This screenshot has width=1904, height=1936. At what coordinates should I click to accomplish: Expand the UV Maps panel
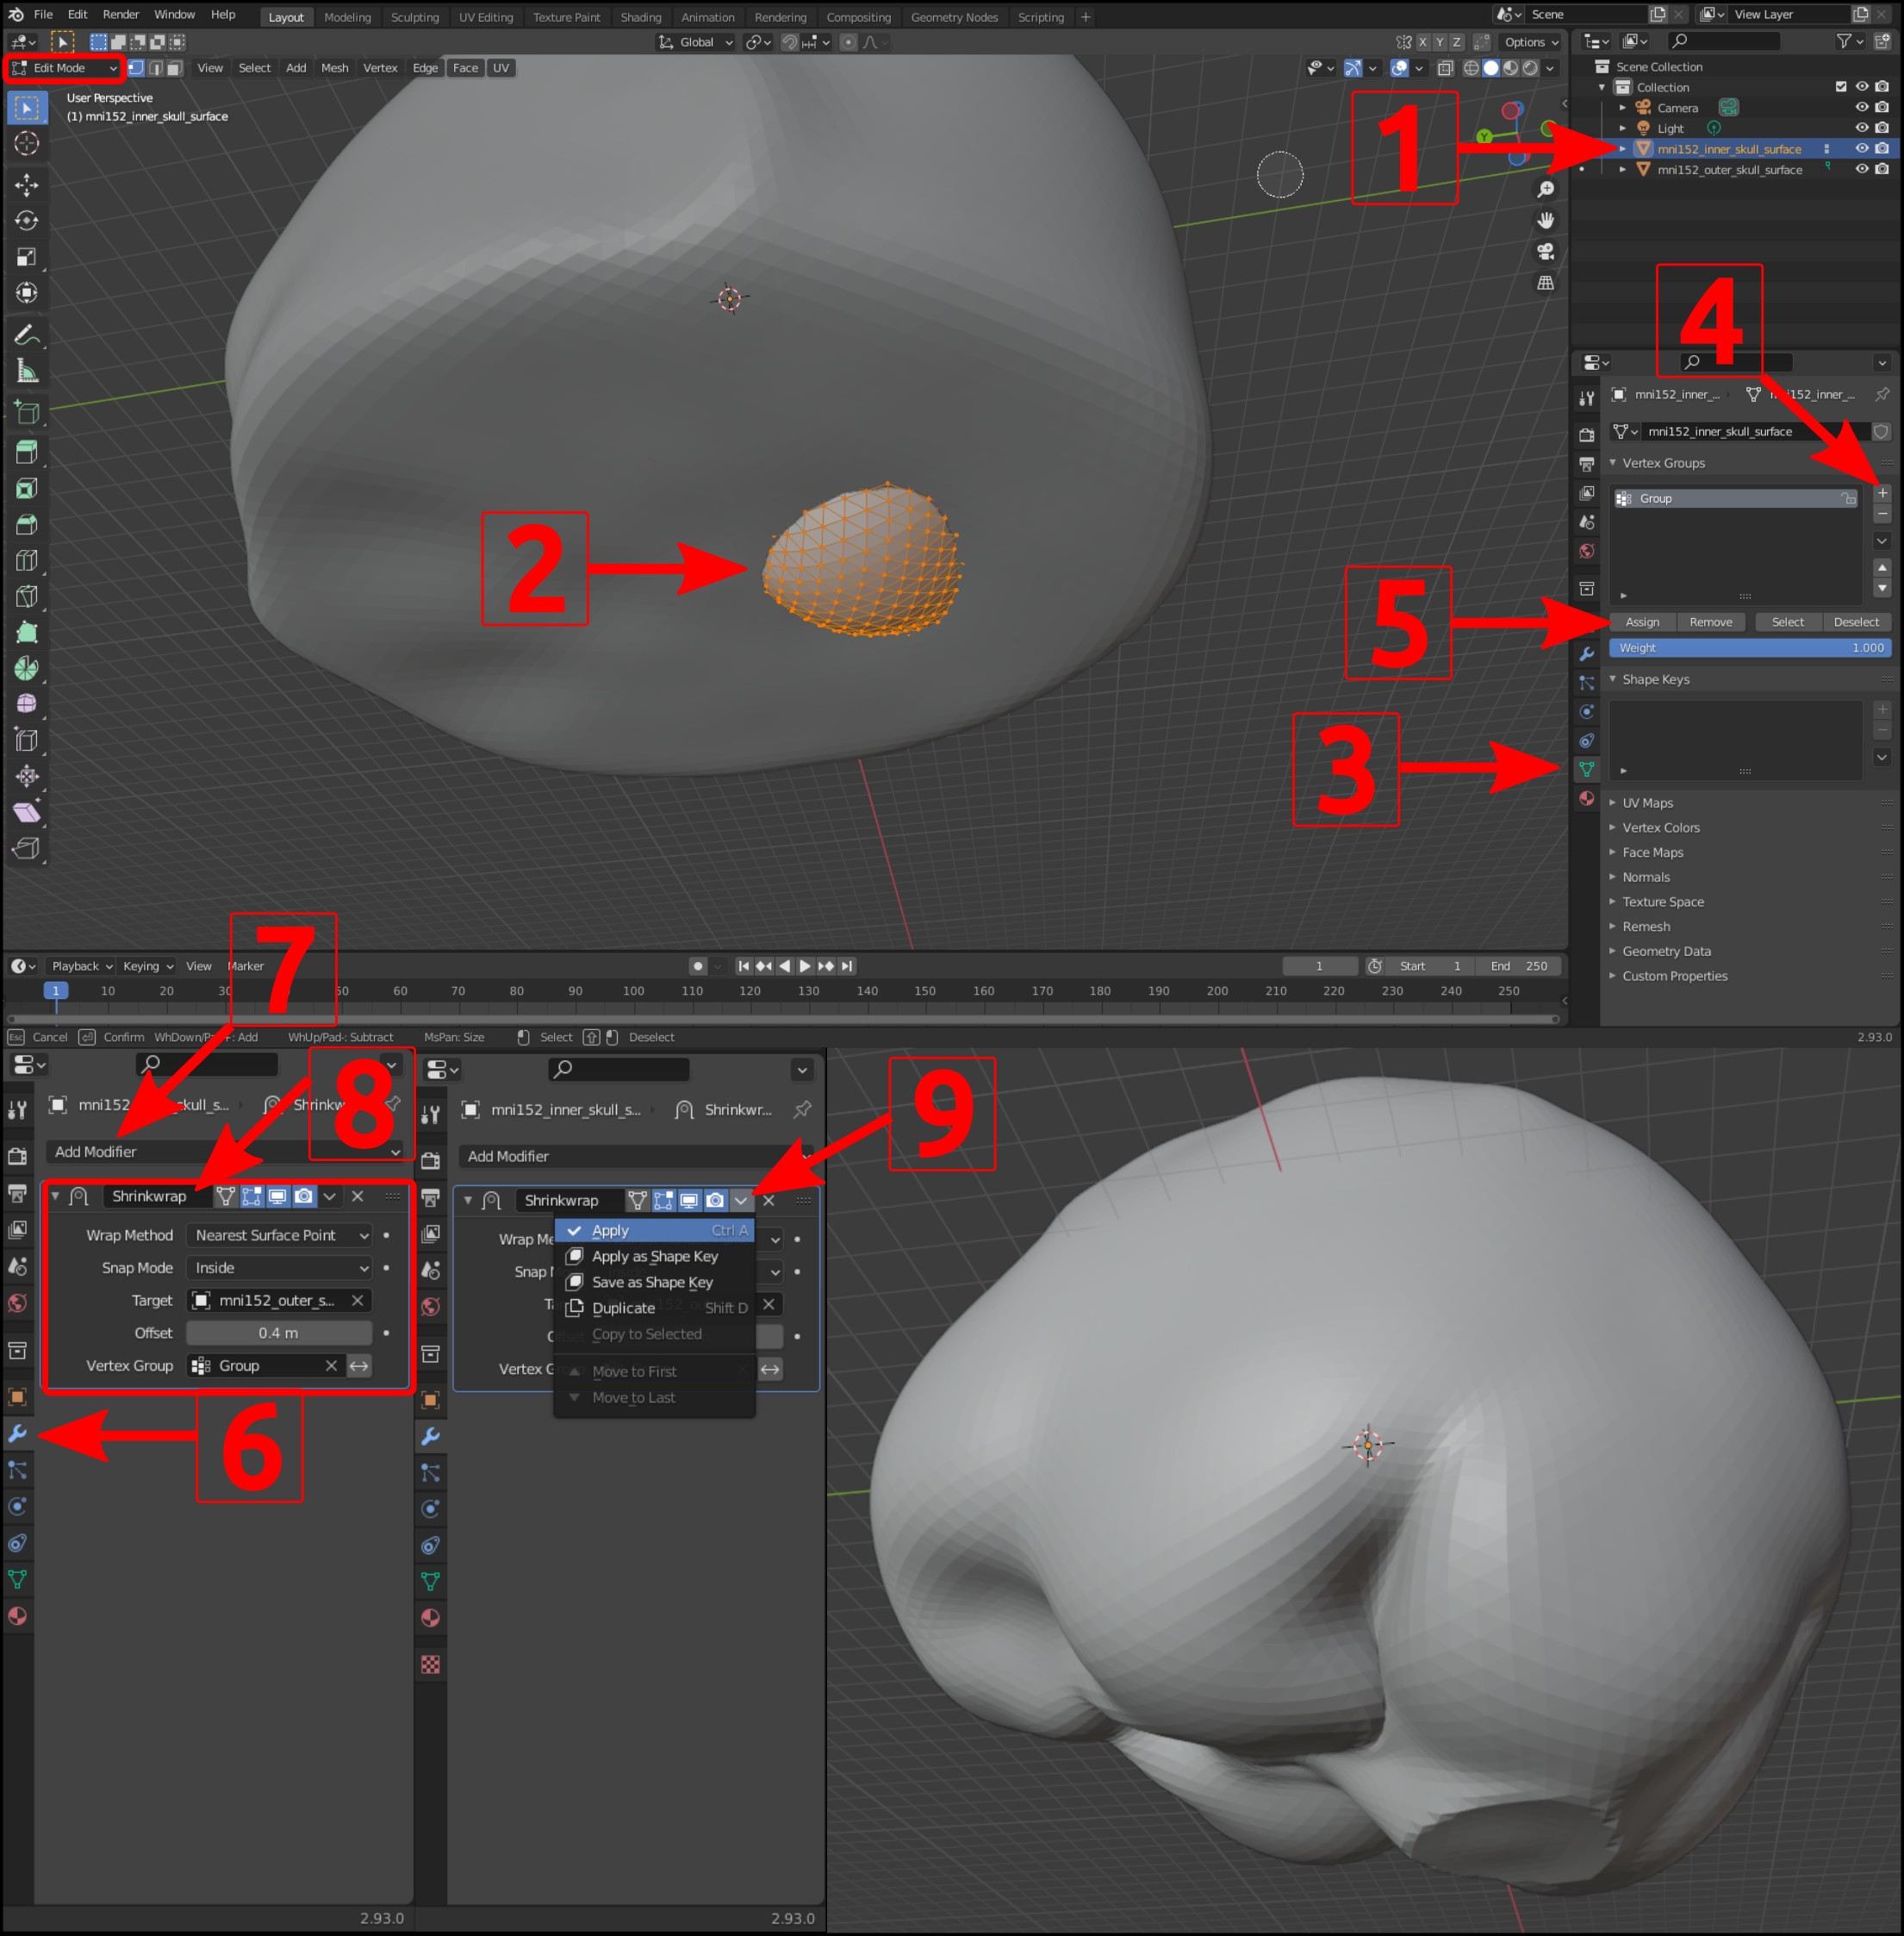[x=1647, y=803]
